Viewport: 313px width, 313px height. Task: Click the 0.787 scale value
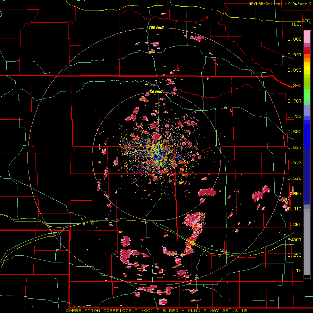(x=295, y=101)
